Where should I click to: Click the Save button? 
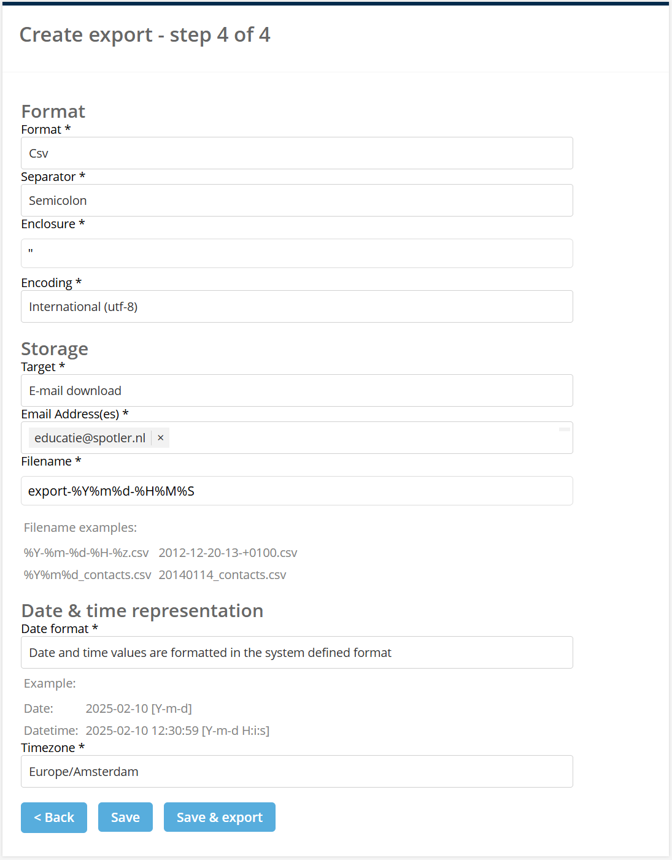coord(125,817)
